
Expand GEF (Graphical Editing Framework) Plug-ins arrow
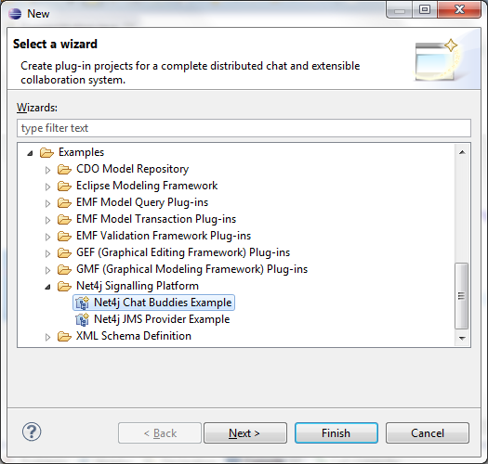click(x=47, y=253)
